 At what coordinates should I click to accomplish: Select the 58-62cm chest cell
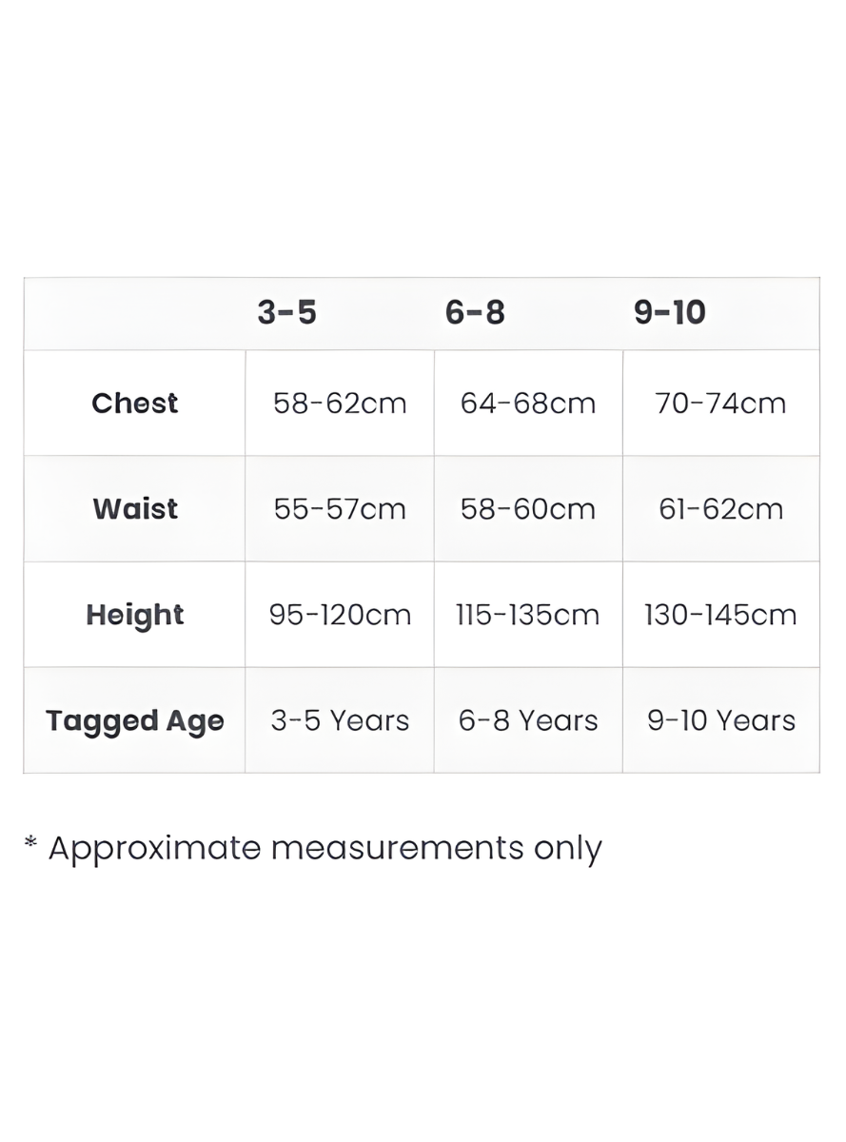340,404
